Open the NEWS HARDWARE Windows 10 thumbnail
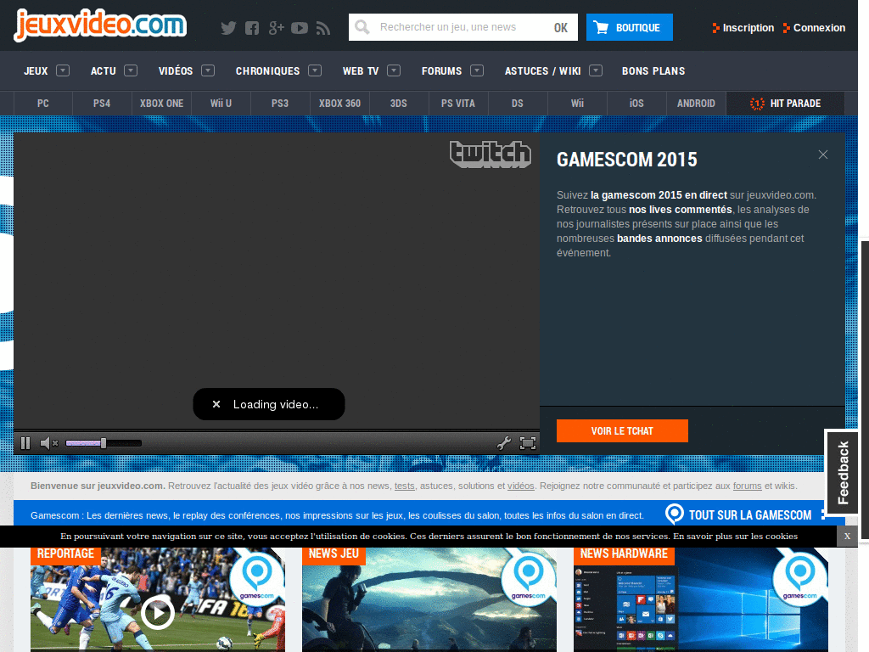The width and height of the screenshot is (869, 652). (701, 600)
